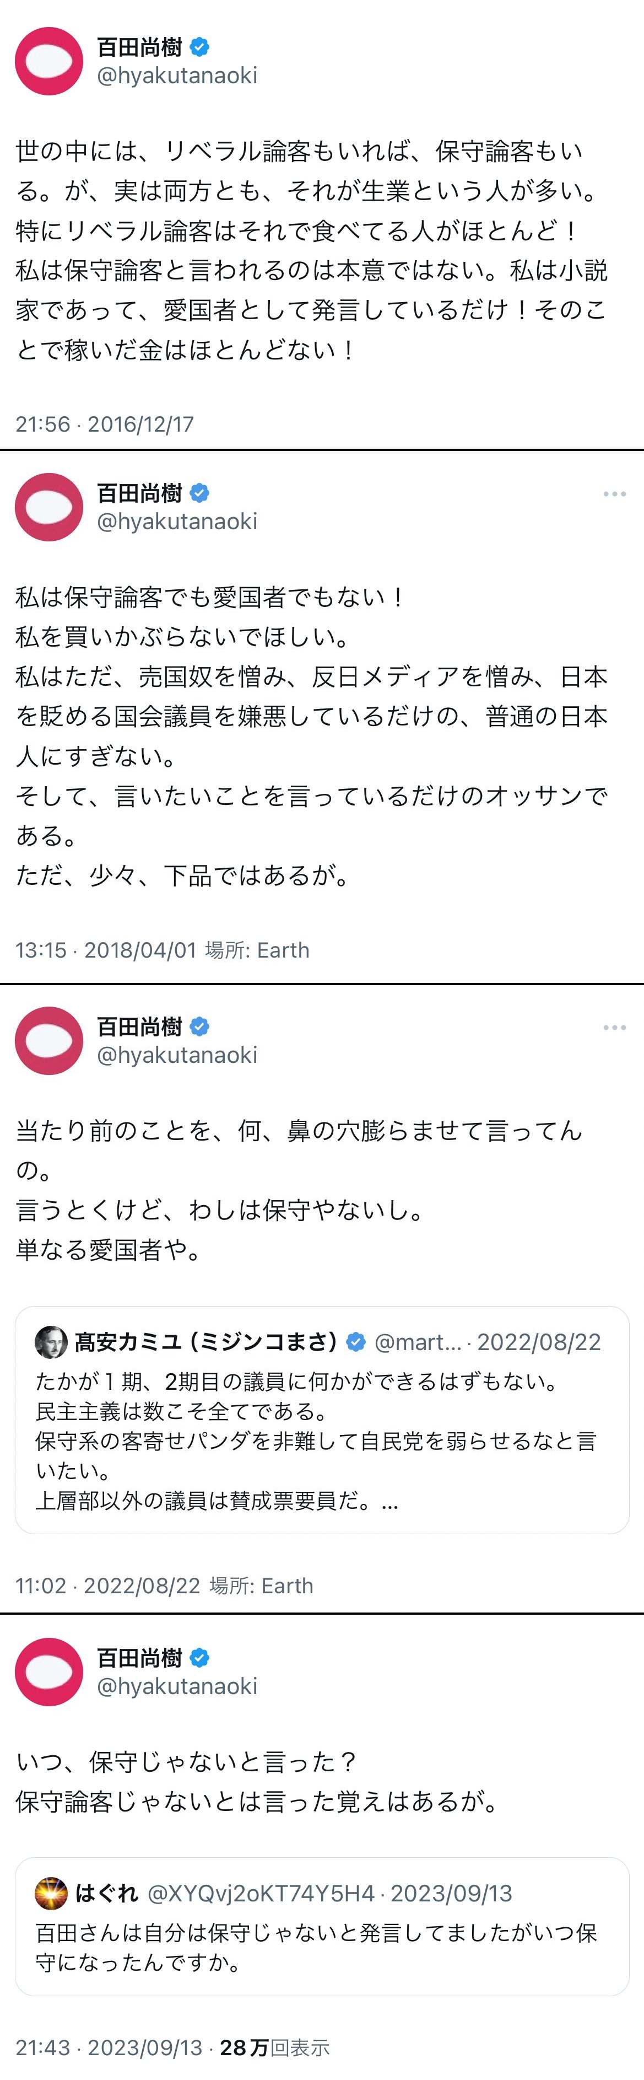Click profile avatar on the 2018/04/01 tweet
Image resolution: width=644 pixels, height=2080 pixels.
pyautogui.click(x=49, y=507)
